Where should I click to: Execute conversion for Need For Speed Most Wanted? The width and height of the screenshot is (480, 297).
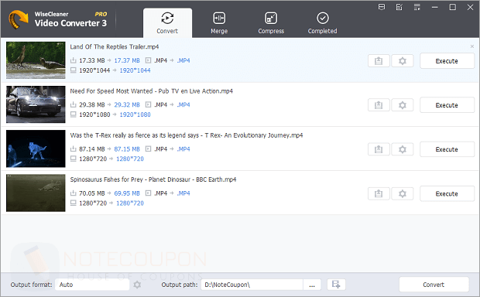pyautogui.click(x=447, y=105)
